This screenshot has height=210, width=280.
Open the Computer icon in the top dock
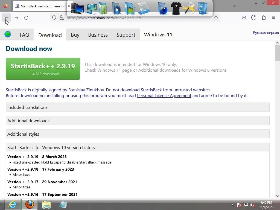(77, 8)
